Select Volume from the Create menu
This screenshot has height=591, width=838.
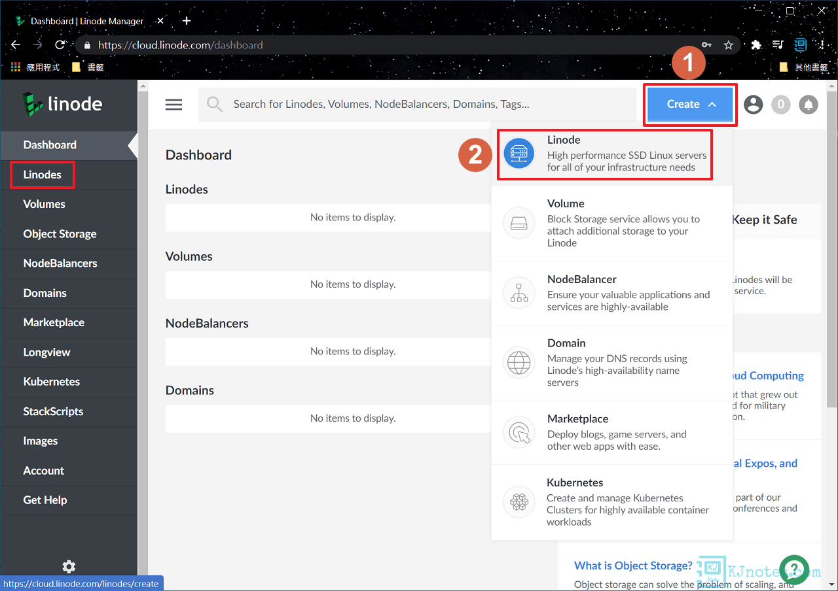(612, 223)
